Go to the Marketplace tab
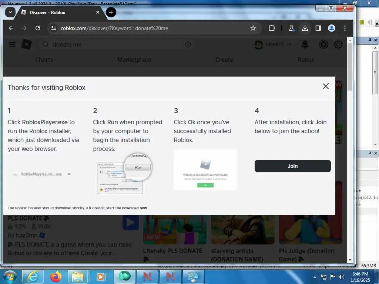The width and height of the screenshot is (379, 284). [134, 60]
